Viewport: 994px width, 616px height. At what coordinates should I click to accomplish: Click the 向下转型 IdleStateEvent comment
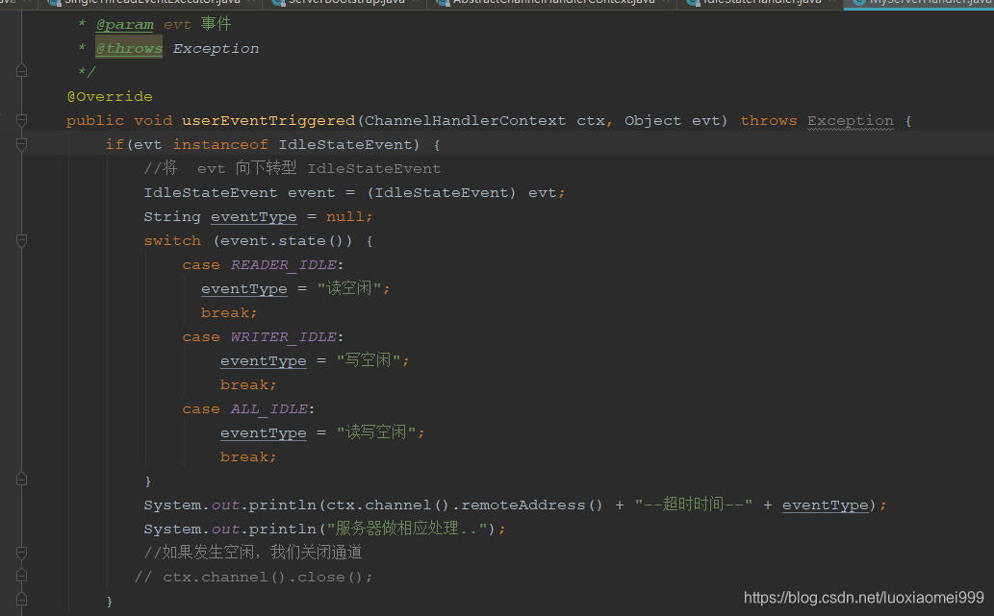[x=293, y=168]
